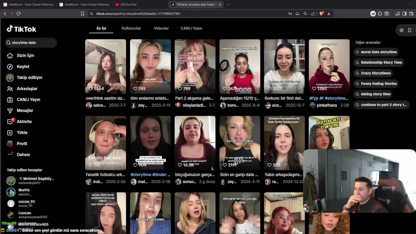Switch to the Kullanıcılar tab
The height and width of the screenshot is (234, 416).
point(131,28)
